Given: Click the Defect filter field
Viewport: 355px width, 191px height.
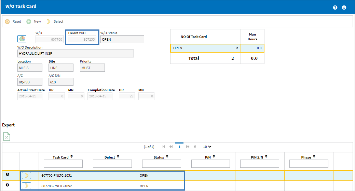Looking at the screenshot, I should [112, 164].
